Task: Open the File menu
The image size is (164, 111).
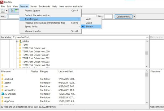Action: [x=3, y=6]
